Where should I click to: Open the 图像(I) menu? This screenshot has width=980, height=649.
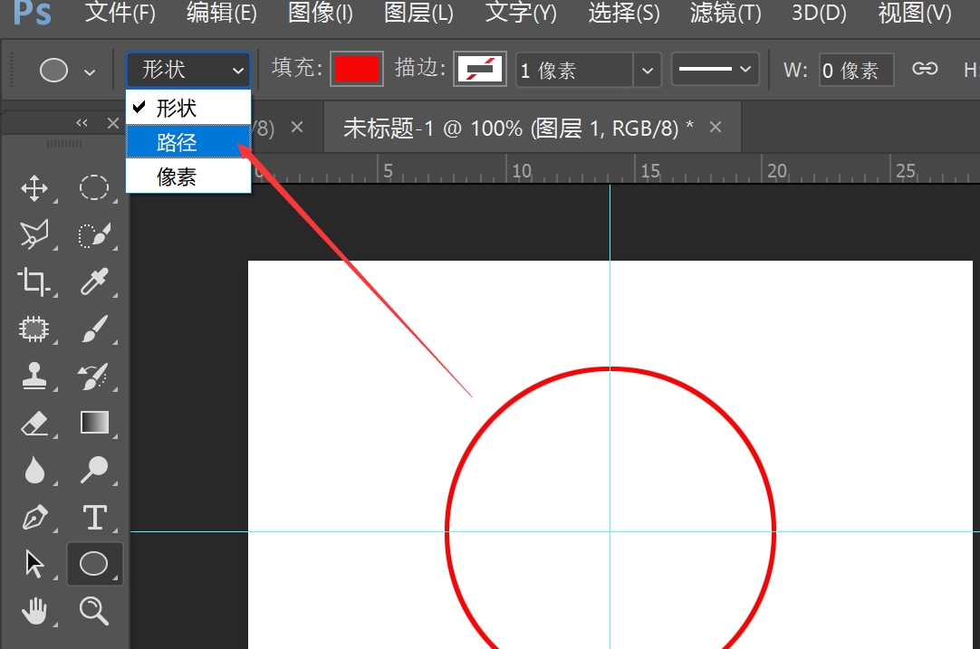pos(321,13)
